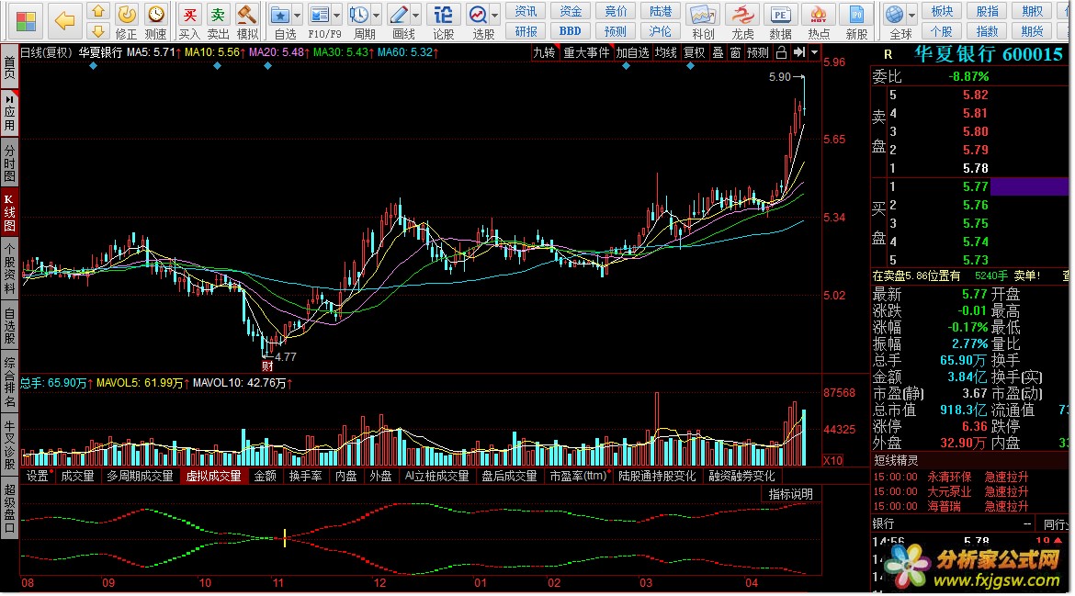Image resolution: width=1075 pixels, height=596 pixels.
Task: Toggle 重大事件 event markers
Action: 586,52
